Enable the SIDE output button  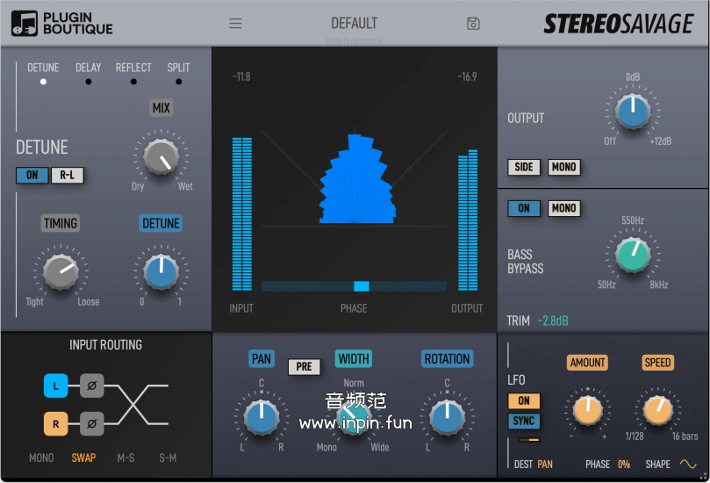[524, 167]
